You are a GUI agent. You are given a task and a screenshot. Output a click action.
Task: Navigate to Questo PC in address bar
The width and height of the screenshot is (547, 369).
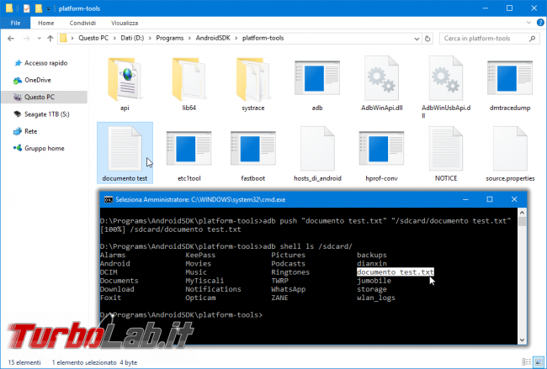pyautogui.click(x=93, y=38)
